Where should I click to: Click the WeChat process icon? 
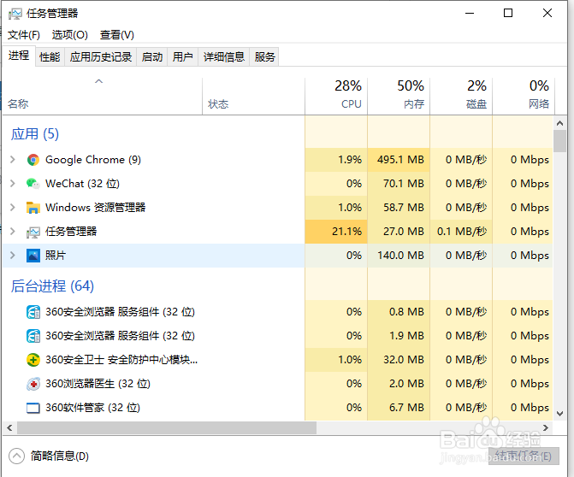pyautogui.click(x=33, y=184)
